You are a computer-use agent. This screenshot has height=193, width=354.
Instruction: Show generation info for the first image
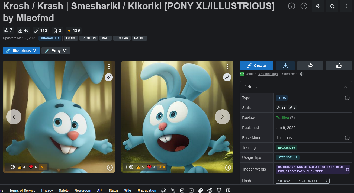110,168
